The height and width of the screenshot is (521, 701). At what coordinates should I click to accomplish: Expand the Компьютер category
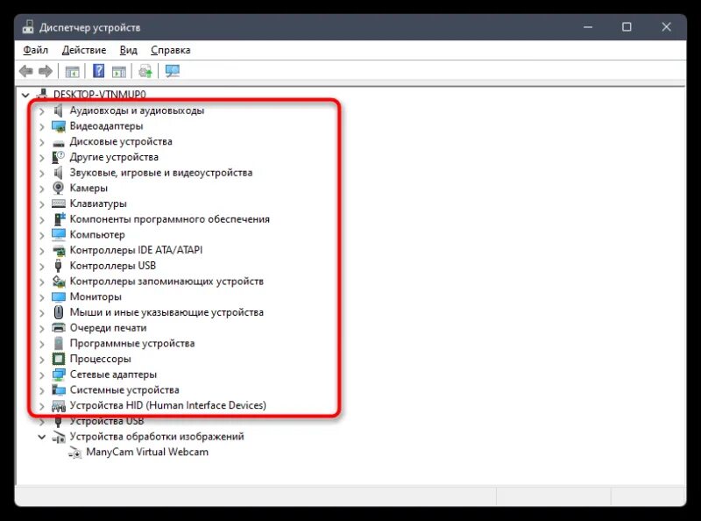pos(41,235)
